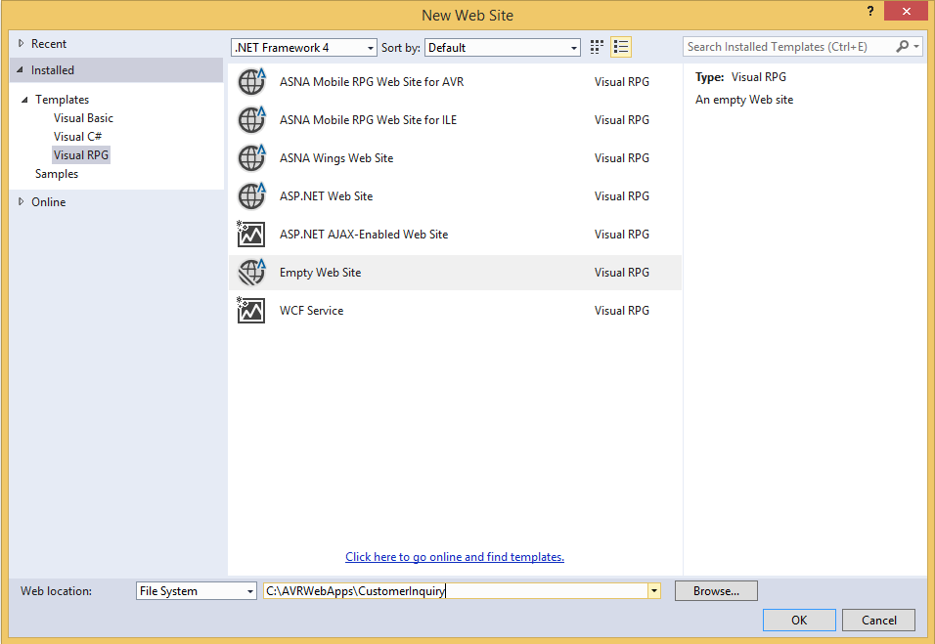Click the Cancel button
935x644 pixels.
[x=878, y=621]
